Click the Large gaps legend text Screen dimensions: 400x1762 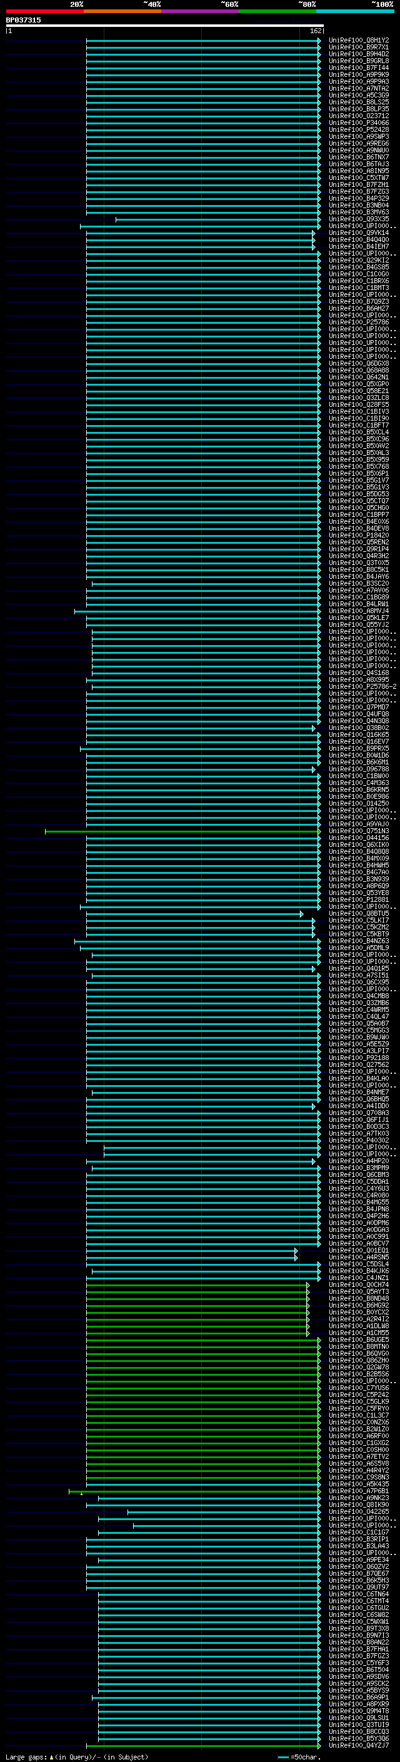[x=26, y=1756]
